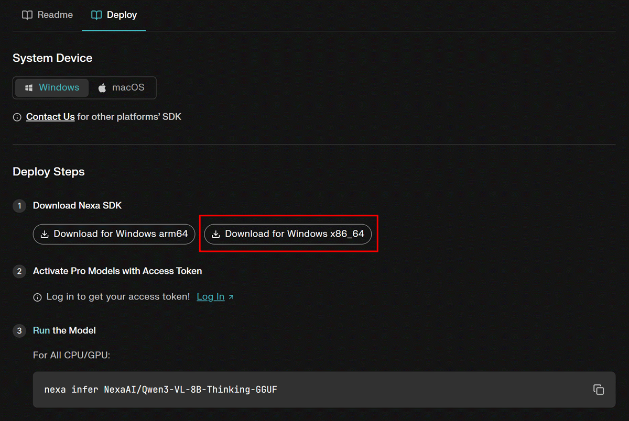Click the info icon beside Contact Us

point(17,117)
